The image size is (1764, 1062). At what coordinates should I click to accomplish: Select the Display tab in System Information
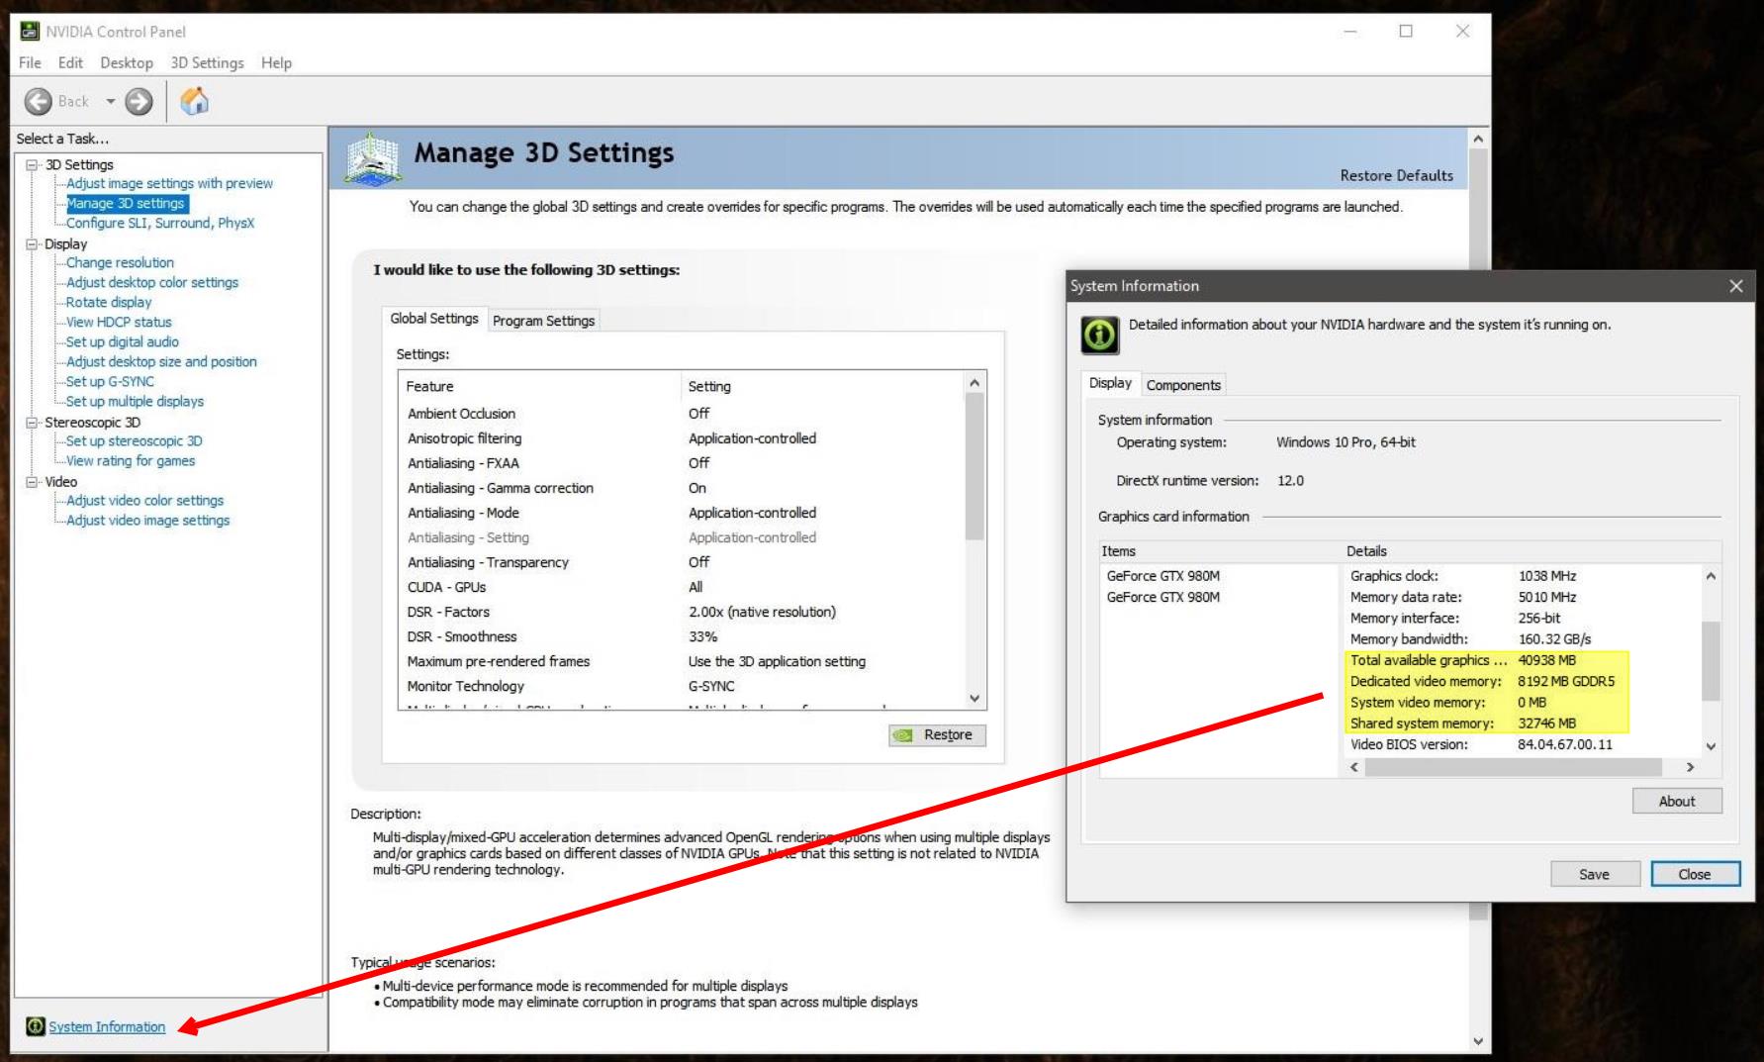click(x=1110, y=383)
